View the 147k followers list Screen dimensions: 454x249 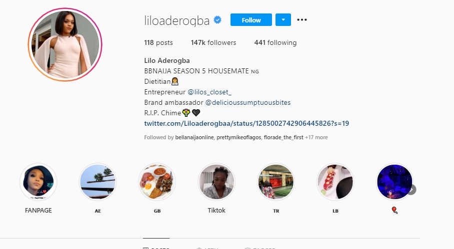coord(213,42)
